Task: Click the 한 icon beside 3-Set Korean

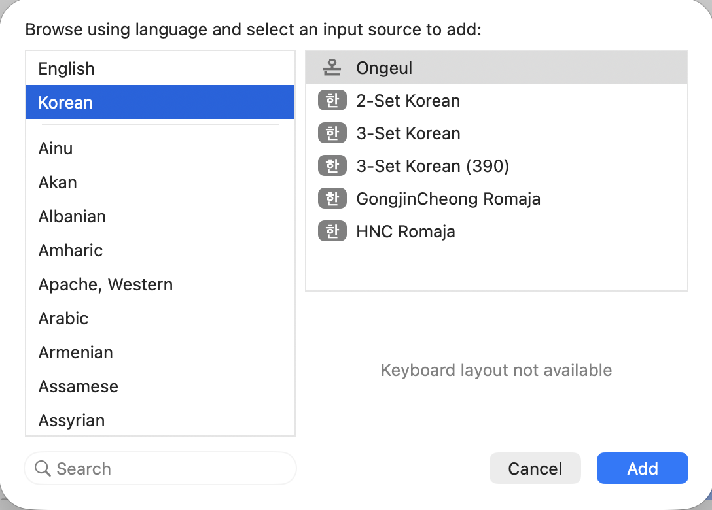Action: pos(332,133)
